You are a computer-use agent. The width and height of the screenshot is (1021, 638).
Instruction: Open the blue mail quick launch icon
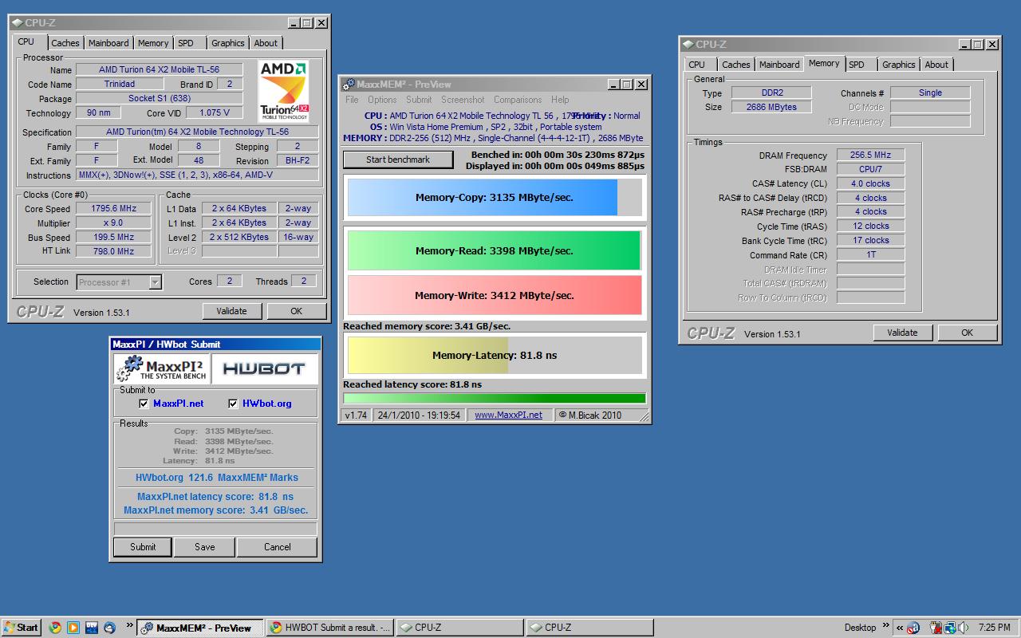point(110,628)
